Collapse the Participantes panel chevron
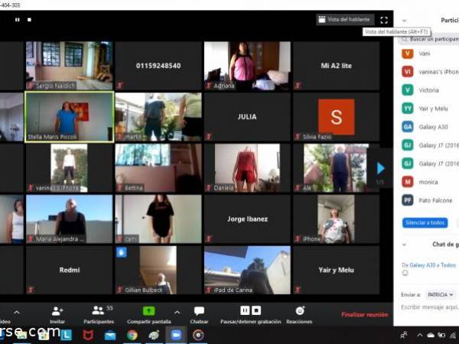 click(404, 21)
